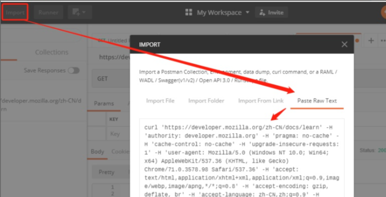Open the Untitled Request tab

point(111,40)
